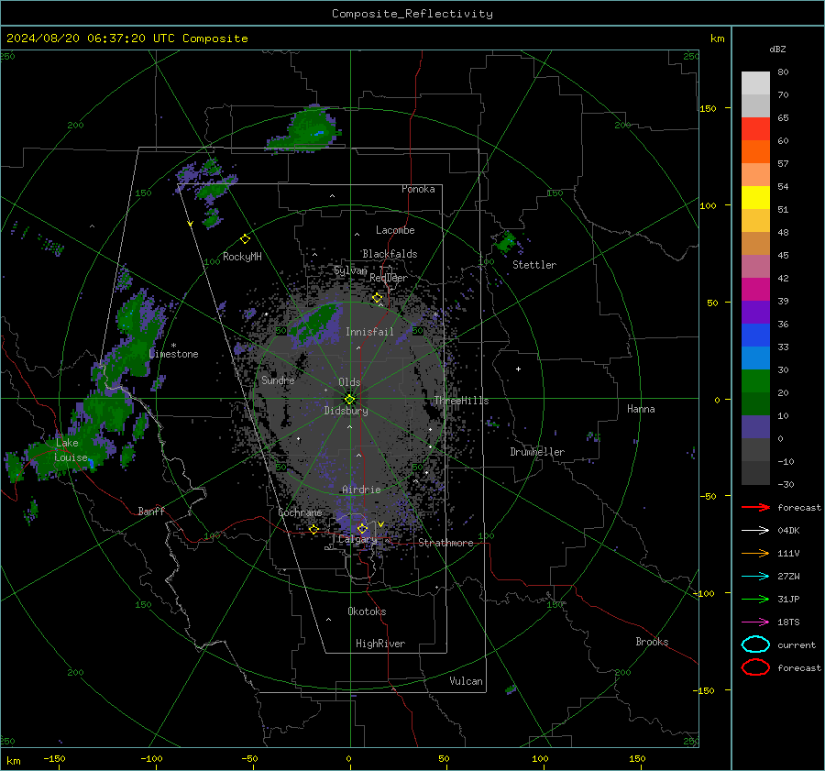Image resolution: width=825 pixels, height=771 pixels.
Task: Click the Composite_Reflectivity title text
Action: 412,14
